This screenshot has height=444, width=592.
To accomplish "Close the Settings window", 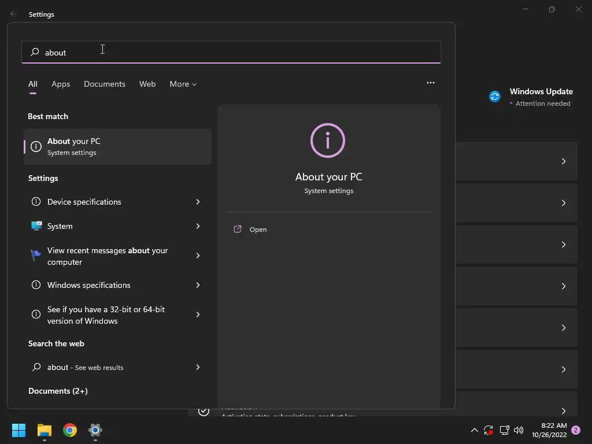I will pyautogui.click(x=579, y=9).
